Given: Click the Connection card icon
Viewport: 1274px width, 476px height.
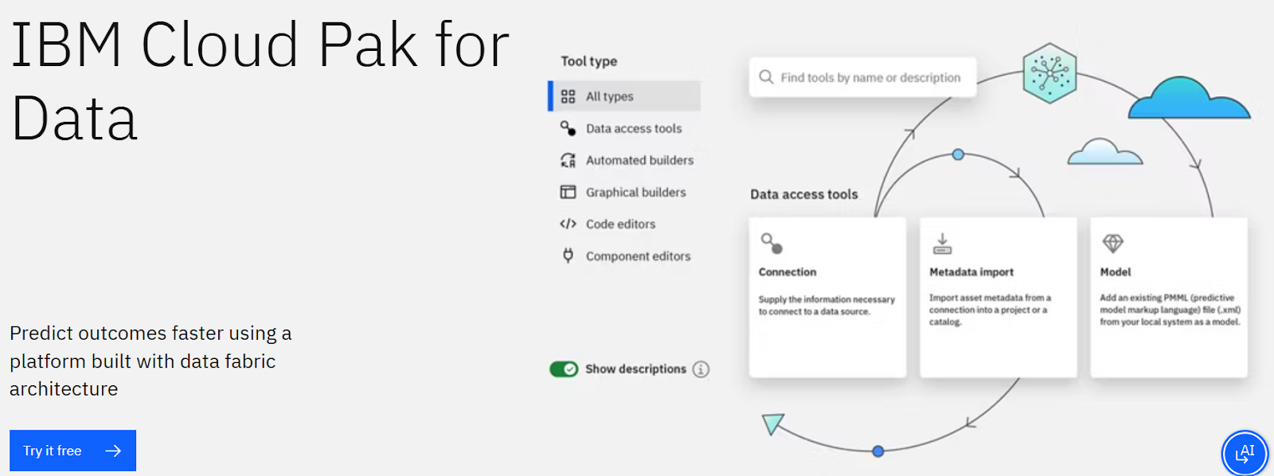Looking at the screenshot, I should (x=772, y=243).
